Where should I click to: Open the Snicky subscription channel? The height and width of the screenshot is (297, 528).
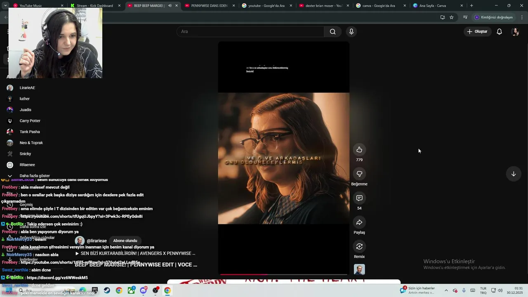pyautogui.click(x=25, y=154)
